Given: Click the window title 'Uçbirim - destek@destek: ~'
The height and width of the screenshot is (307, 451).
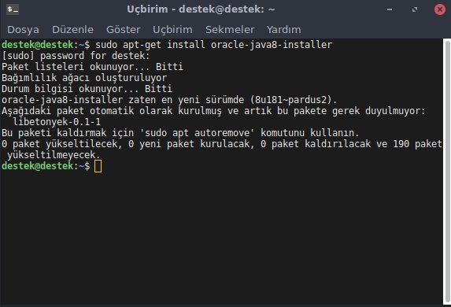Looking at the screenshot, I should click(201, 9).
